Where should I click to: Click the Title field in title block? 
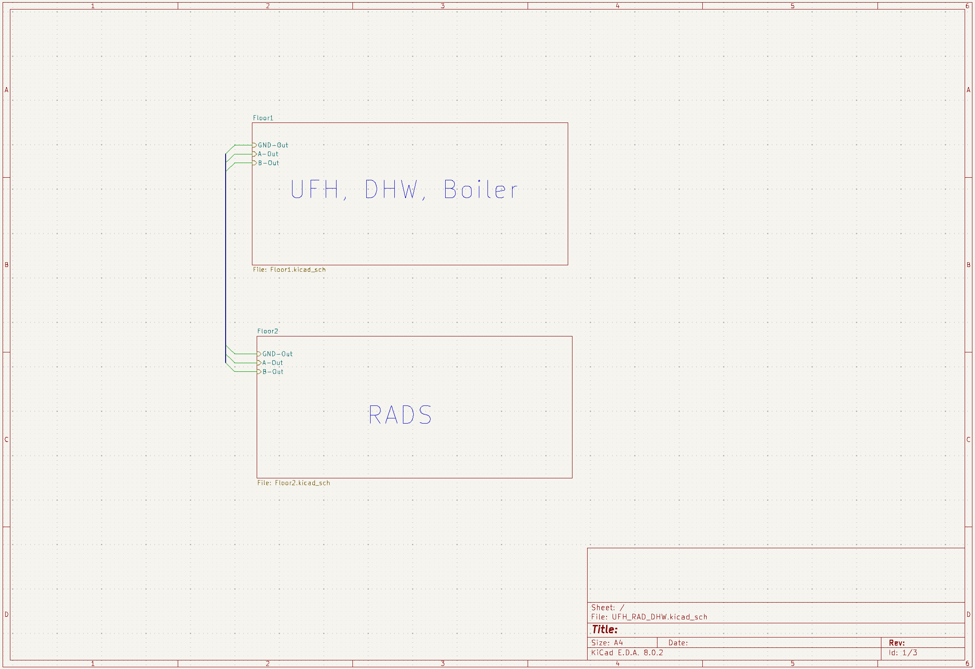pos(604,630)
